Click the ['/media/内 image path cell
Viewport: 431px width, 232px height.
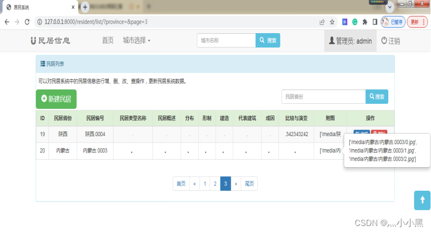coord(330,151)
